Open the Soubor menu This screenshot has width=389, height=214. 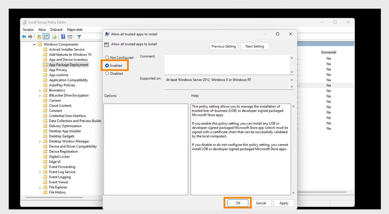[28, 30]
